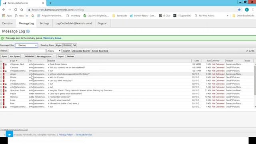Viewport: 256px width, 144px height.
Task: Open the Chrome profile avatar
Action: [247, 10]
